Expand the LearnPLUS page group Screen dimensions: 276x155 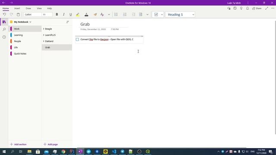[44, 35]
